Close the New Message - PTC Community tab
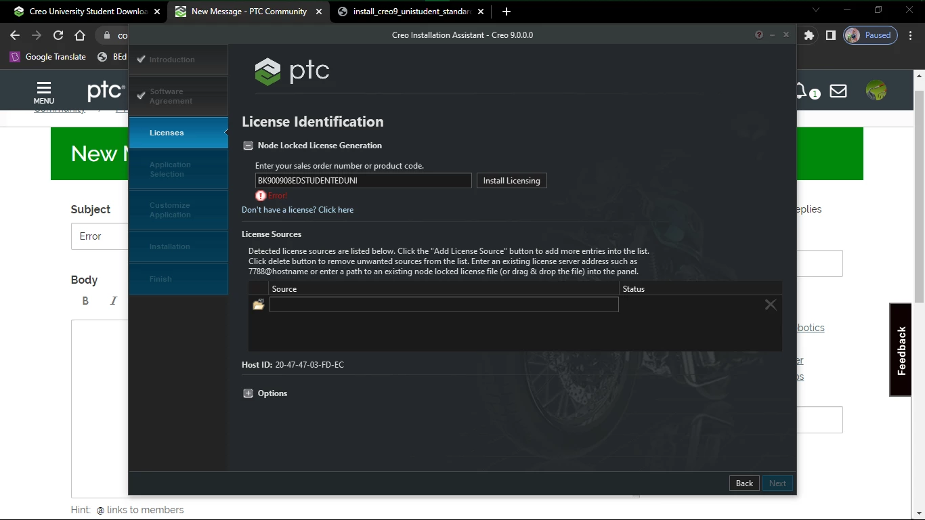925x520 pixels. pyautogui.click(x=319, y=12)
